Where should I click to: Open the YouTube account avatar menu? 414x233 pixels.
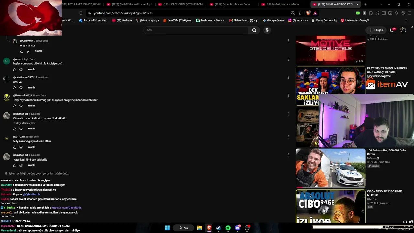403,30
